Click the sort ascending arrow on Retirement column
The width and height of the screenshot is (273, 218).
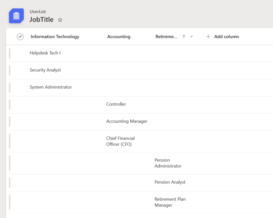(184, 37)
